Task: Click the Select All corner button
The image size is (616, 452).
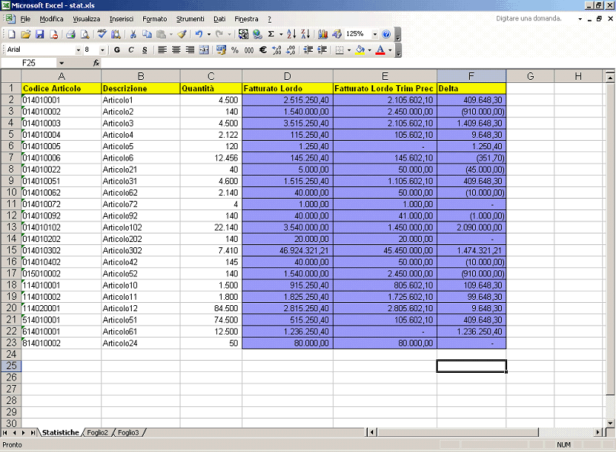Action: [11, 76]
